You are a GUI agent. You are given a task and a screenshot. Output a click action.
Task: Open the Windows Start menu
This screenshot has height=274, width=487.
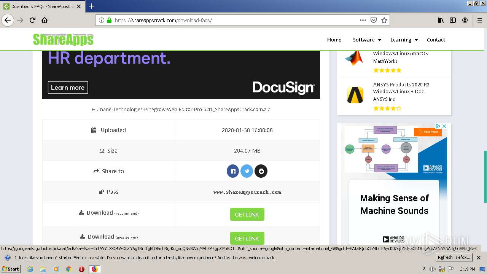coord(10,269)
